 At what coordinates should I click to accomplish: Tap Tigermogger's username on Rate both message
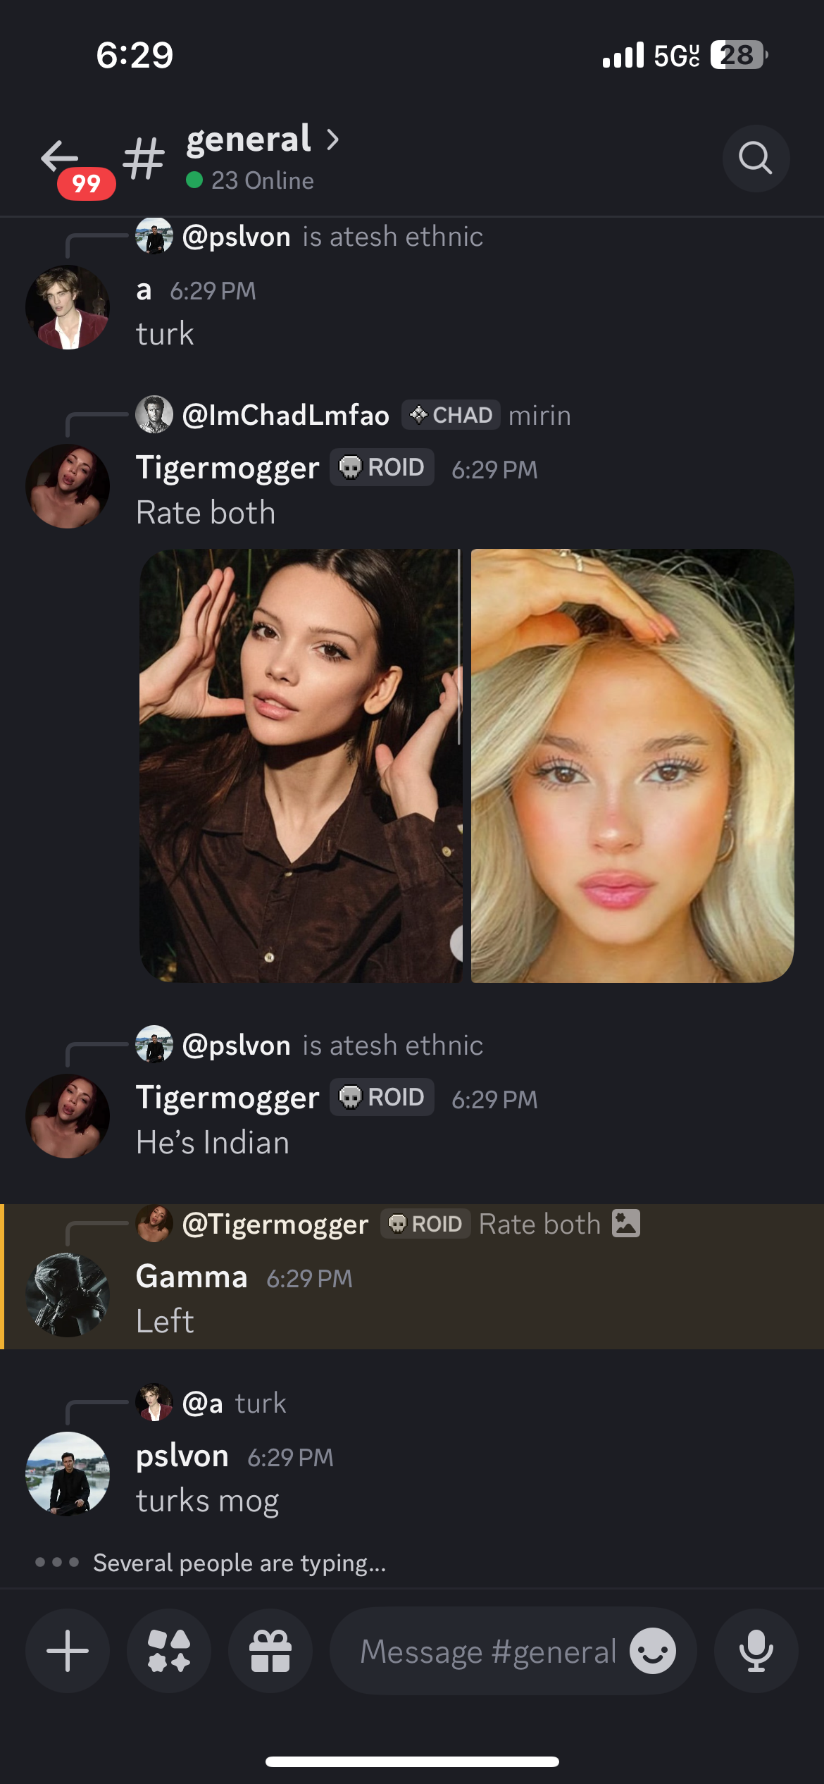[227, 468]
